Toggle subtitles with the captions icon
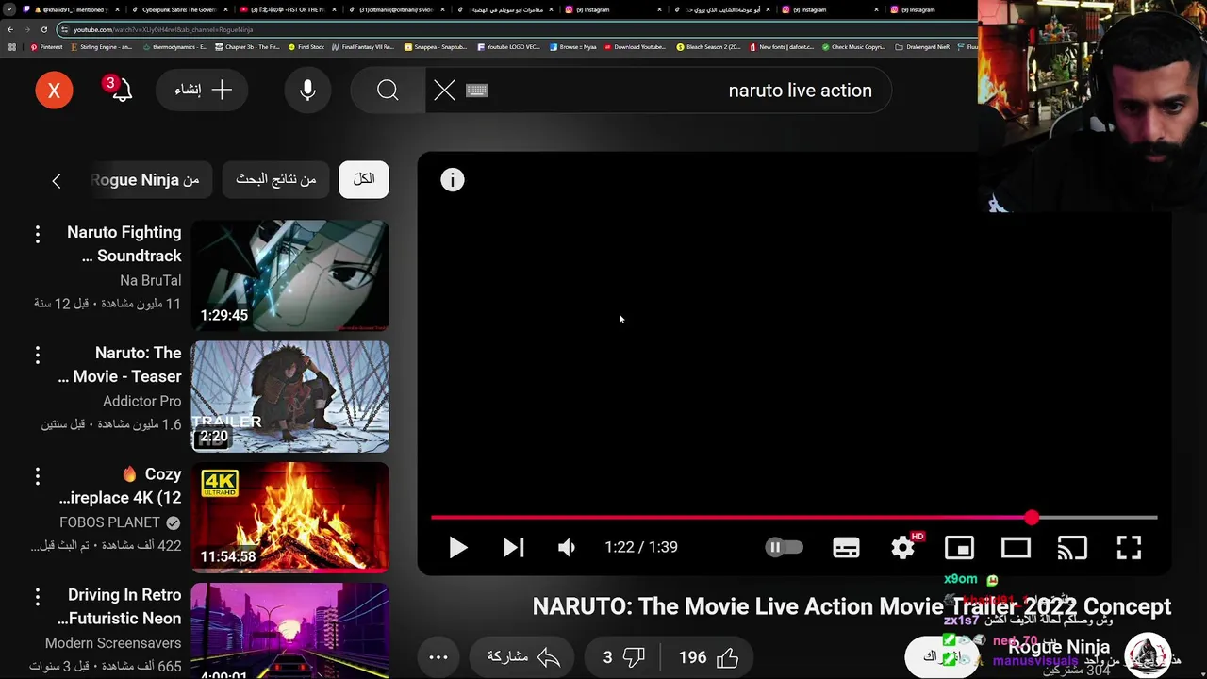1207x679 pixels. click(x=846, y=547)
